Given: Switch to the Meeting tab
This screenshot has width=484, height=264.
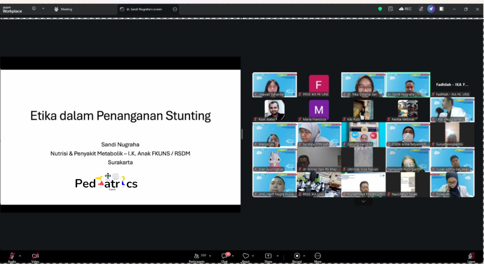Looking at the screenshot, I should click(x=63, y=9).
